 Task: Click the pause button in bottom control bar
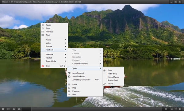tap(8, 109)
